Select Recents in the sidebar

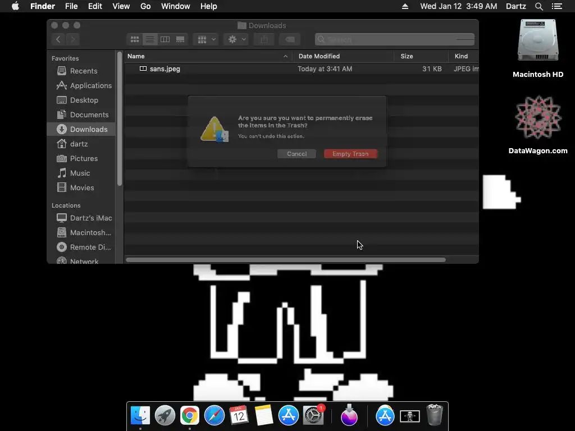coord(81,71)
